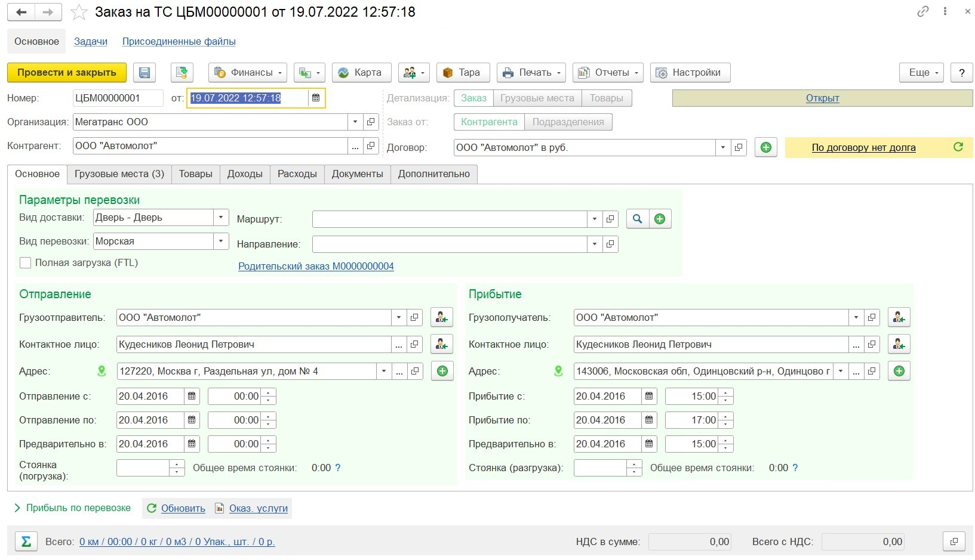975x560 pixels.
Task: Click the sigma totals icon
Action: pyautogui.click(x=26, y=542)
